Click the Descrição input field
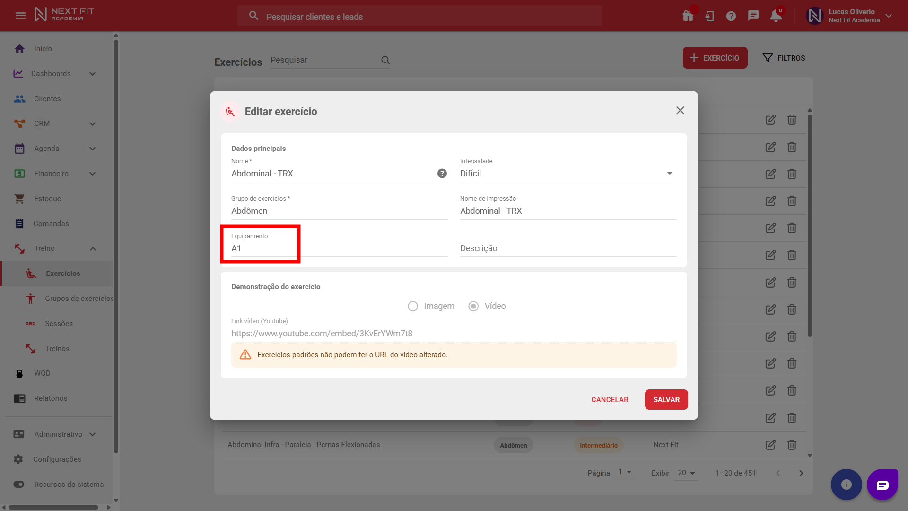 (x=567, y=248)
